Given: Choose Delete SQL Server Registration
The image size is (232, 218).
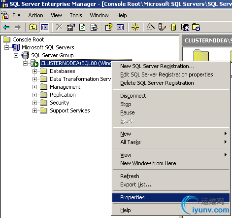Looking at the screenshot, I should click(x=171, y=83).
